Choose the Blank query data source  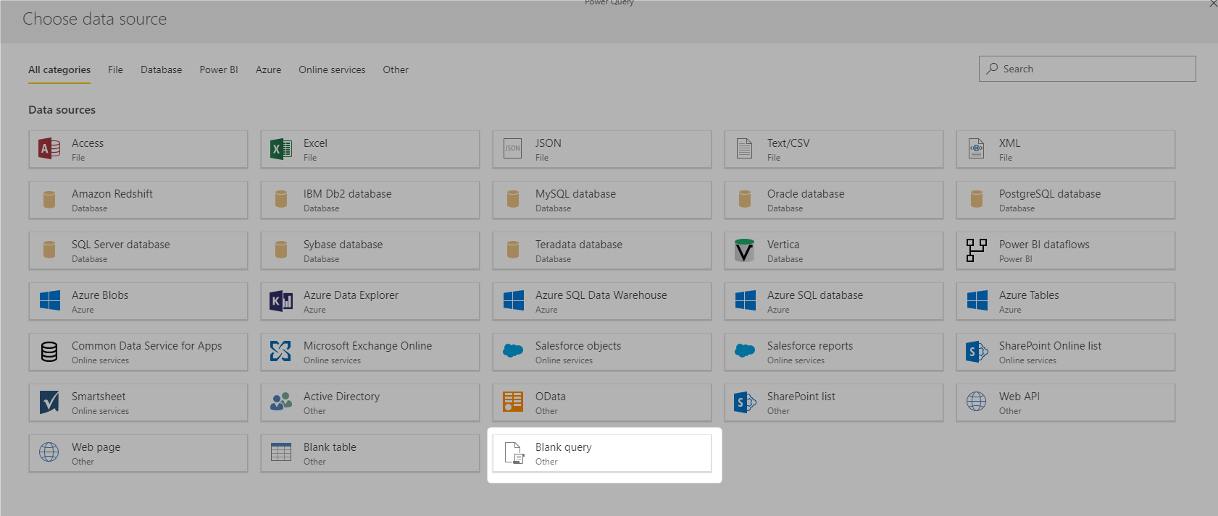(x=602, y=454)
